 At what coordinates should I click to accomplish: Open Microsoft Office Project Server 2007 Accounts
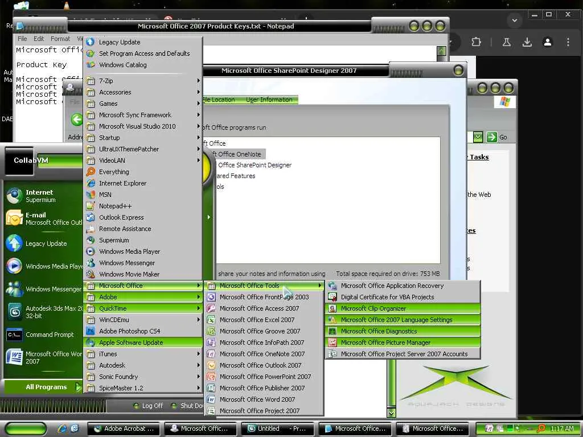tap(403, 354)
